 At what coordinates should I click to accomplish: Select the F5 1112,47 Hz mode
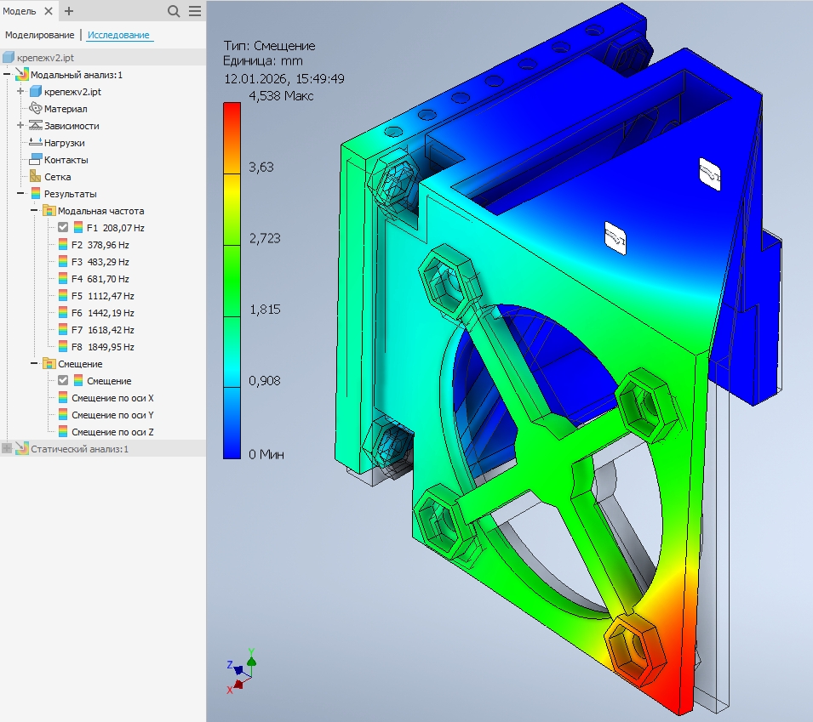click(x=103, y=296)
